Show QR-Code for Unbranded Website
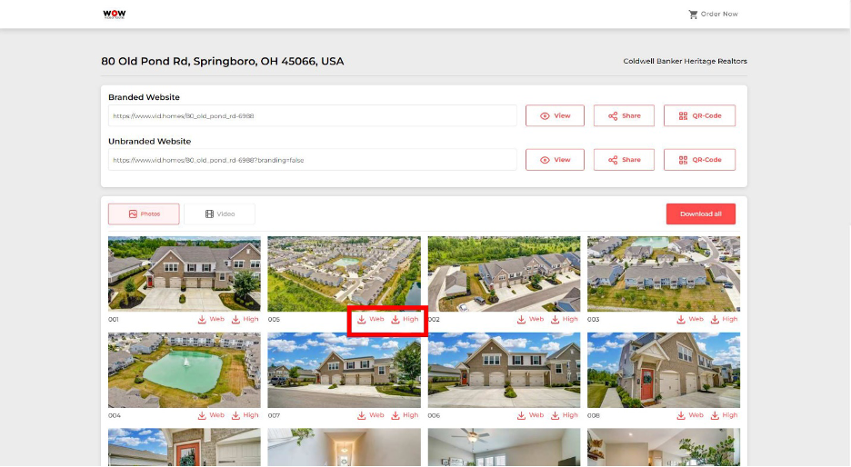 pos(699,160)
